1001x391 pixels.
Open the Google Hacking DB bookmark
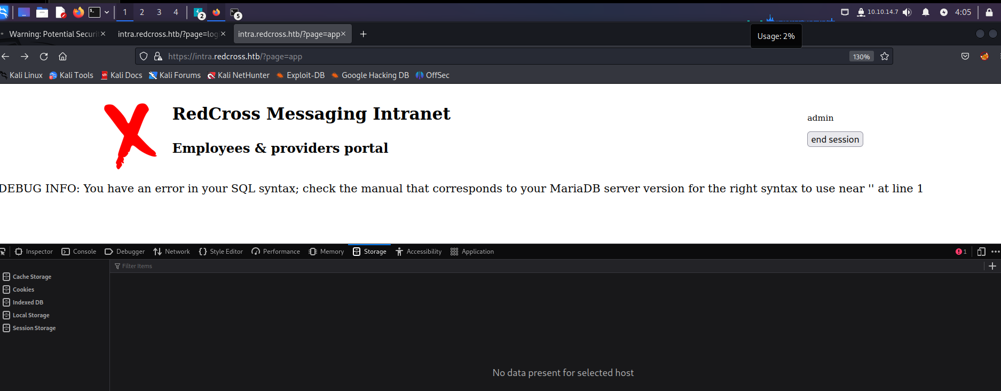tap(370, 75)
